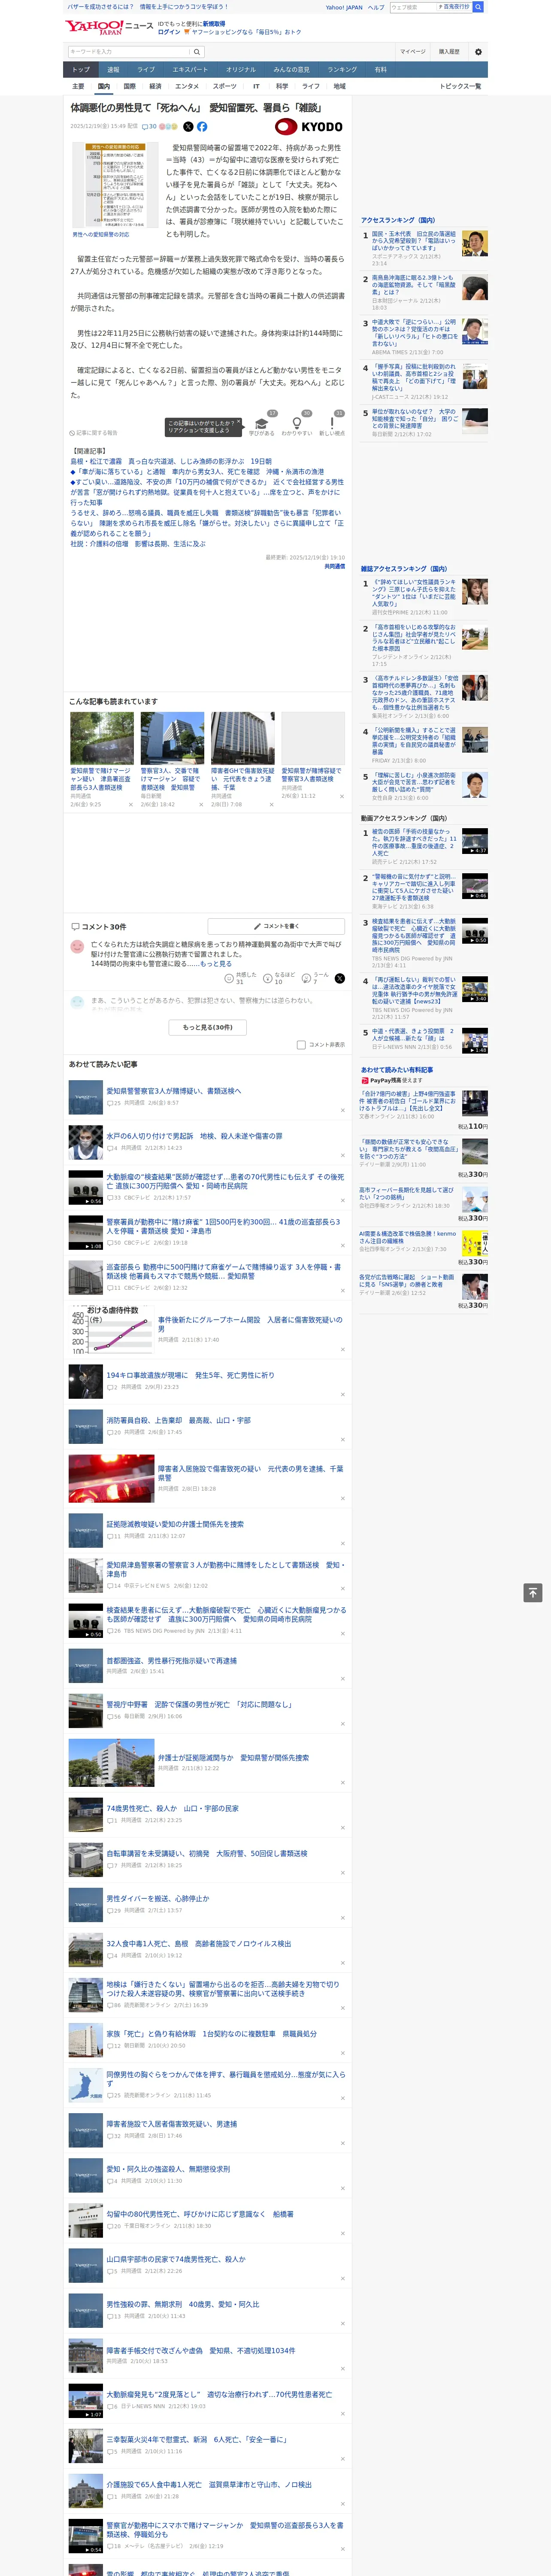This screenshot has height=2576, width=551.
Task: Select the エキスパート tab
Action: point(190,70)
